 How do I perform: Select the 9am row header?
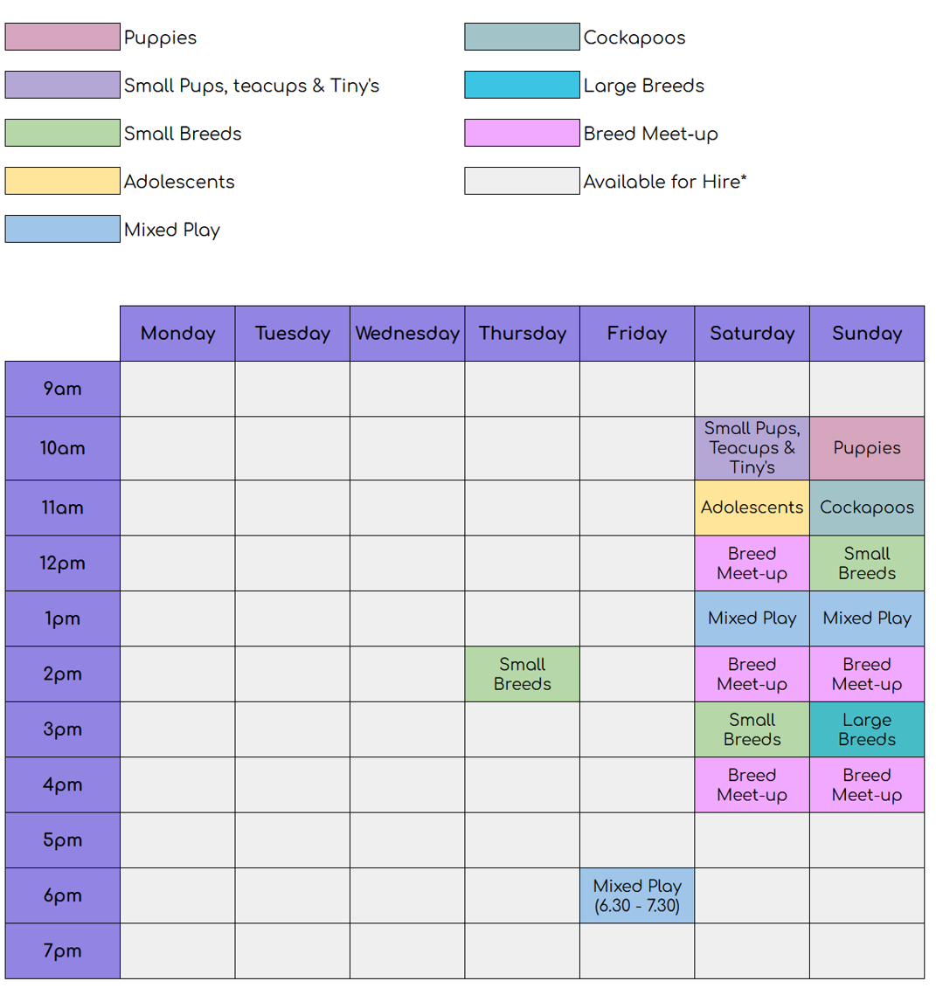click(62, 389)
